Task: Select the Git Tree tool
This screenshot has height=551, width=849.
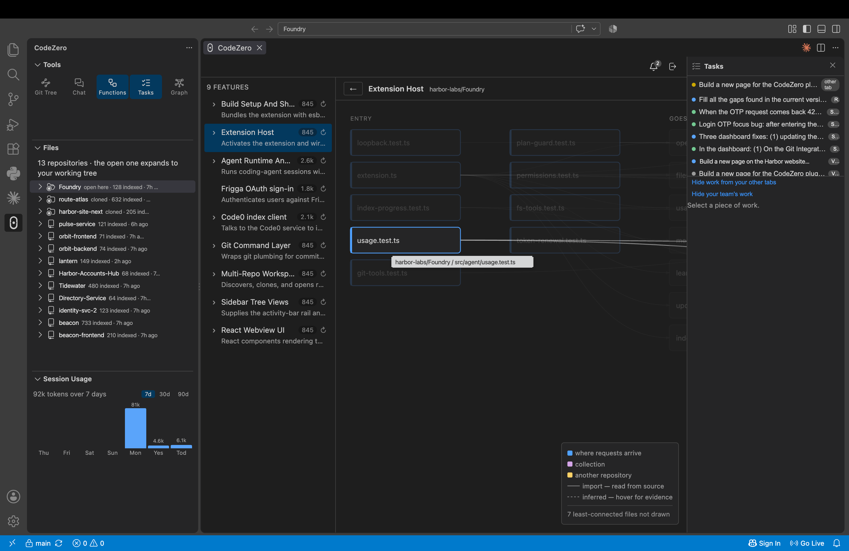Action: point(46,87)
